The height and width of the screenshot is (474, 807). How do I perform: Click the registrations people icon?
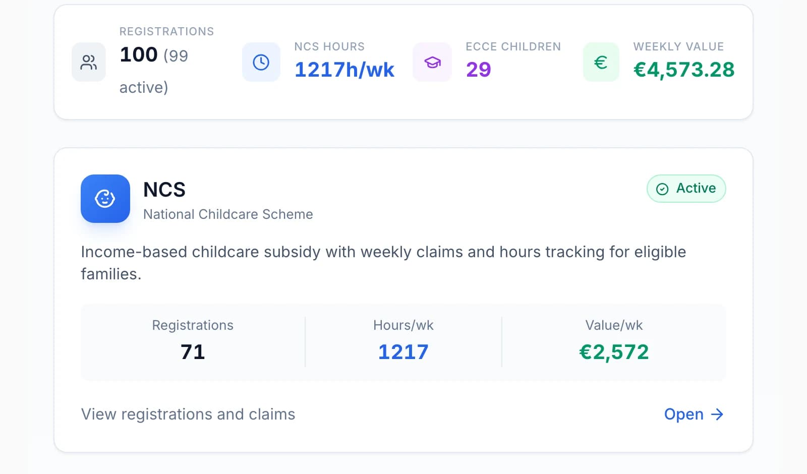tap(89, 62)
